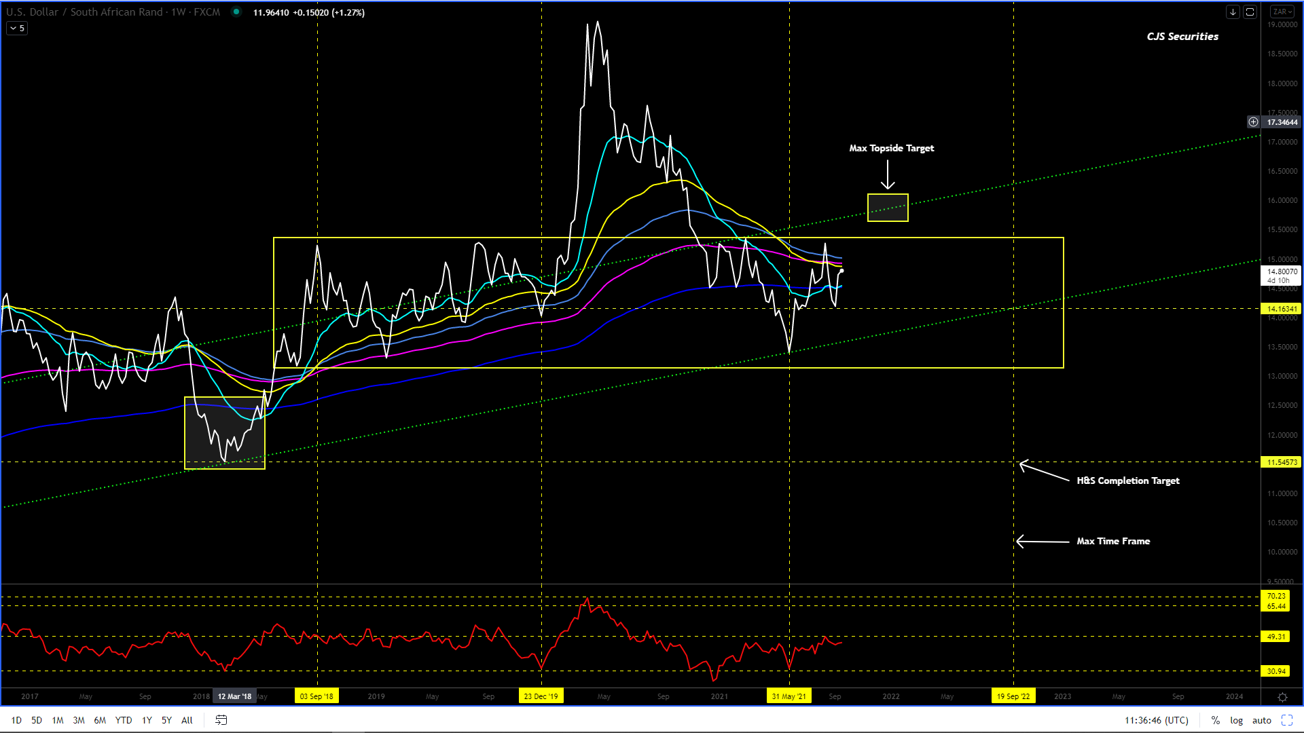Open the UTC timezone selector
Screen dimensions: 1304x733
coord(1157,720)
